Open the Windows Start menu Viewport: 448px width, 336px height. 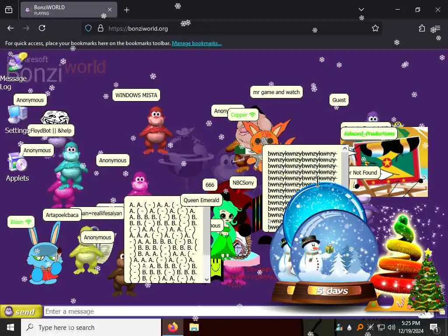coord(10,327)
